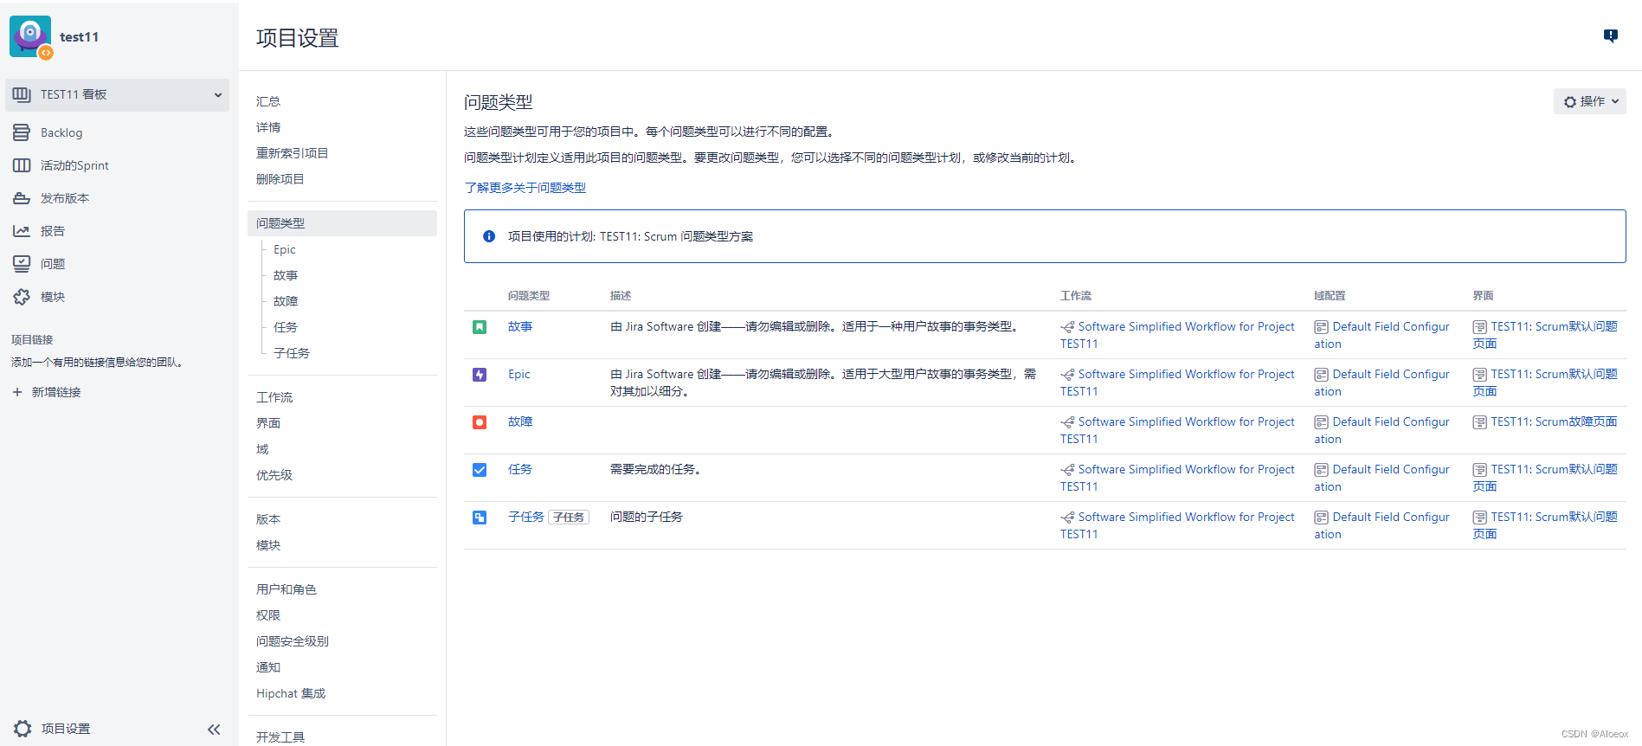Image resolution: width=1642 pixels, height=746 pixels.
Task: Click the green 故事 issue type icon
Action: (480, 327)
